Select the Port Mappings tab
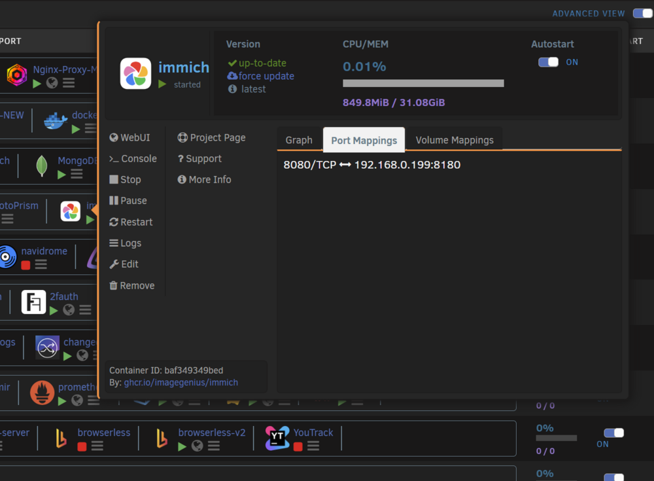The image size is (654, 481). coord(364,140)
